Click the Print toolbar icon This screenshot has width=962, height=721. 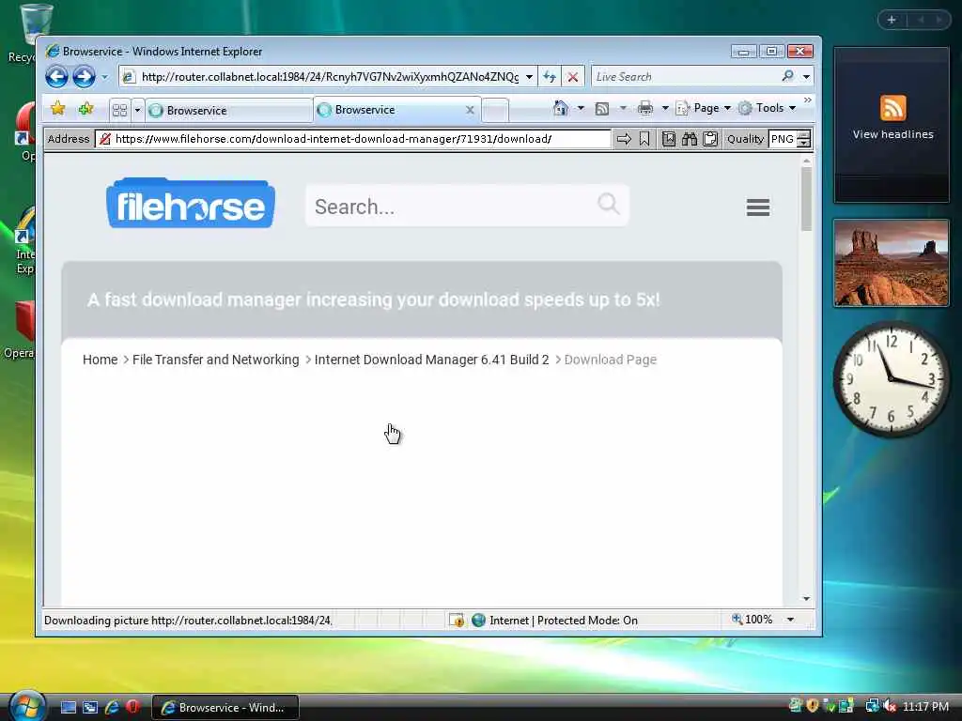[644, 109]
